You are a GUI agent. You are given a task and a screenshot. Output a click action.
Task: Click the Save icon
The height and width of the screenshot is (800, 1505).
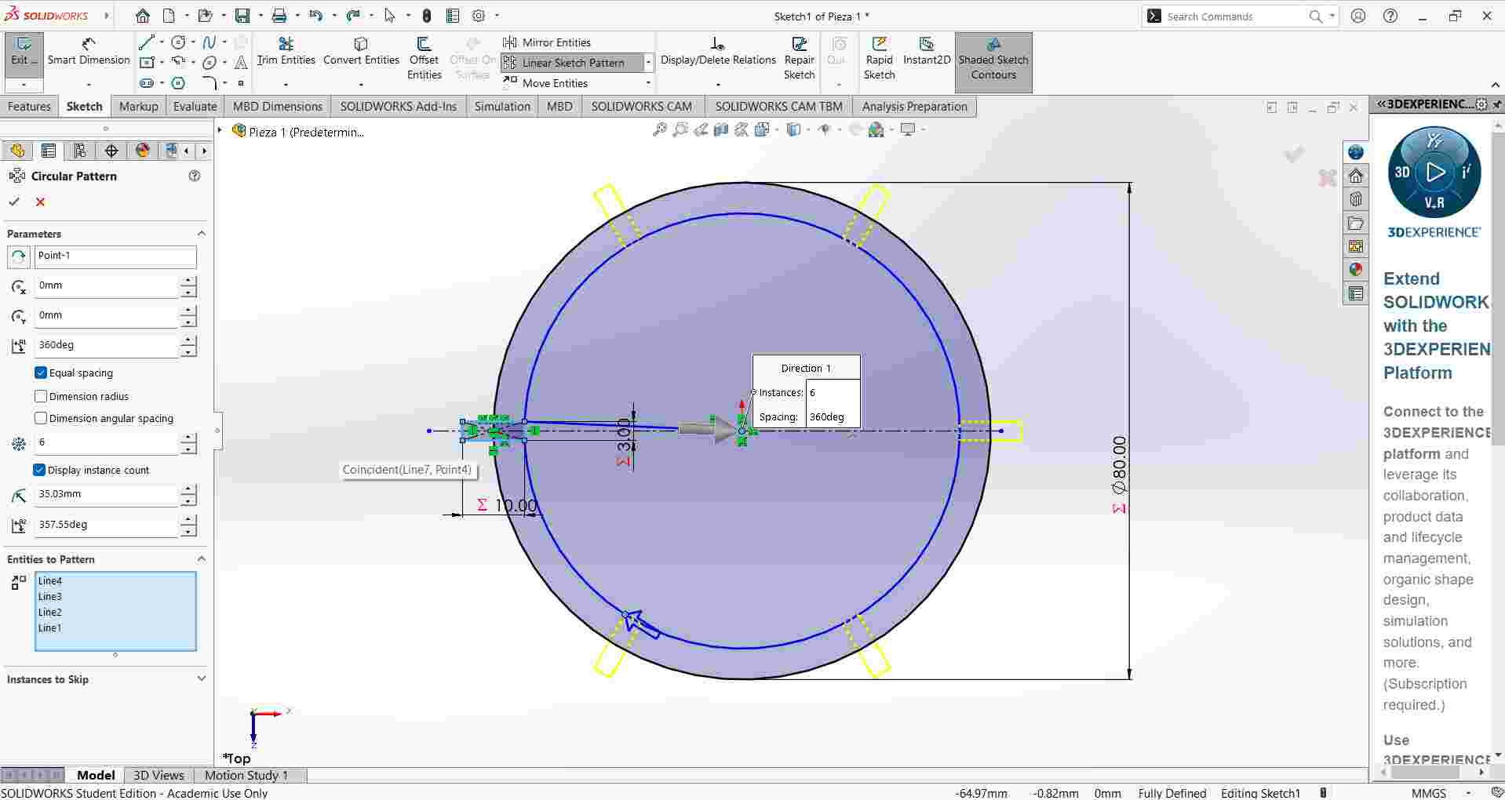pos(242,16)
